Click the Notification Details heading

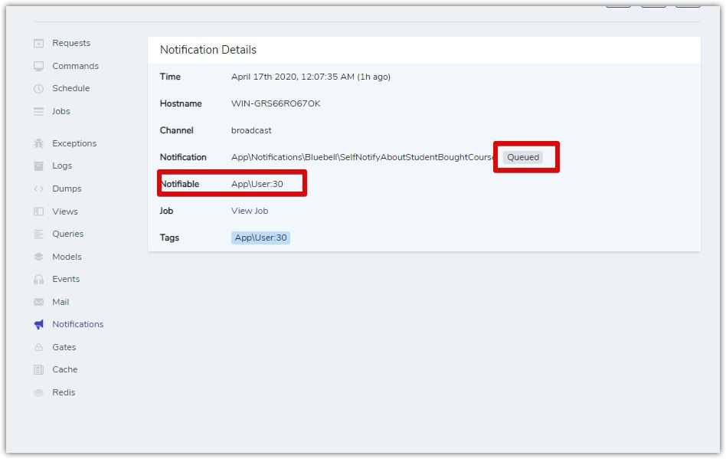coord(208,50)
